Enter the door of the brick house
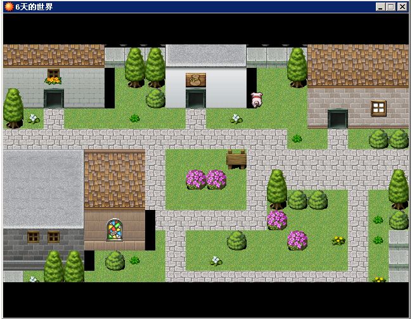Viewport: 412px width, 319px height. [338, 119]
